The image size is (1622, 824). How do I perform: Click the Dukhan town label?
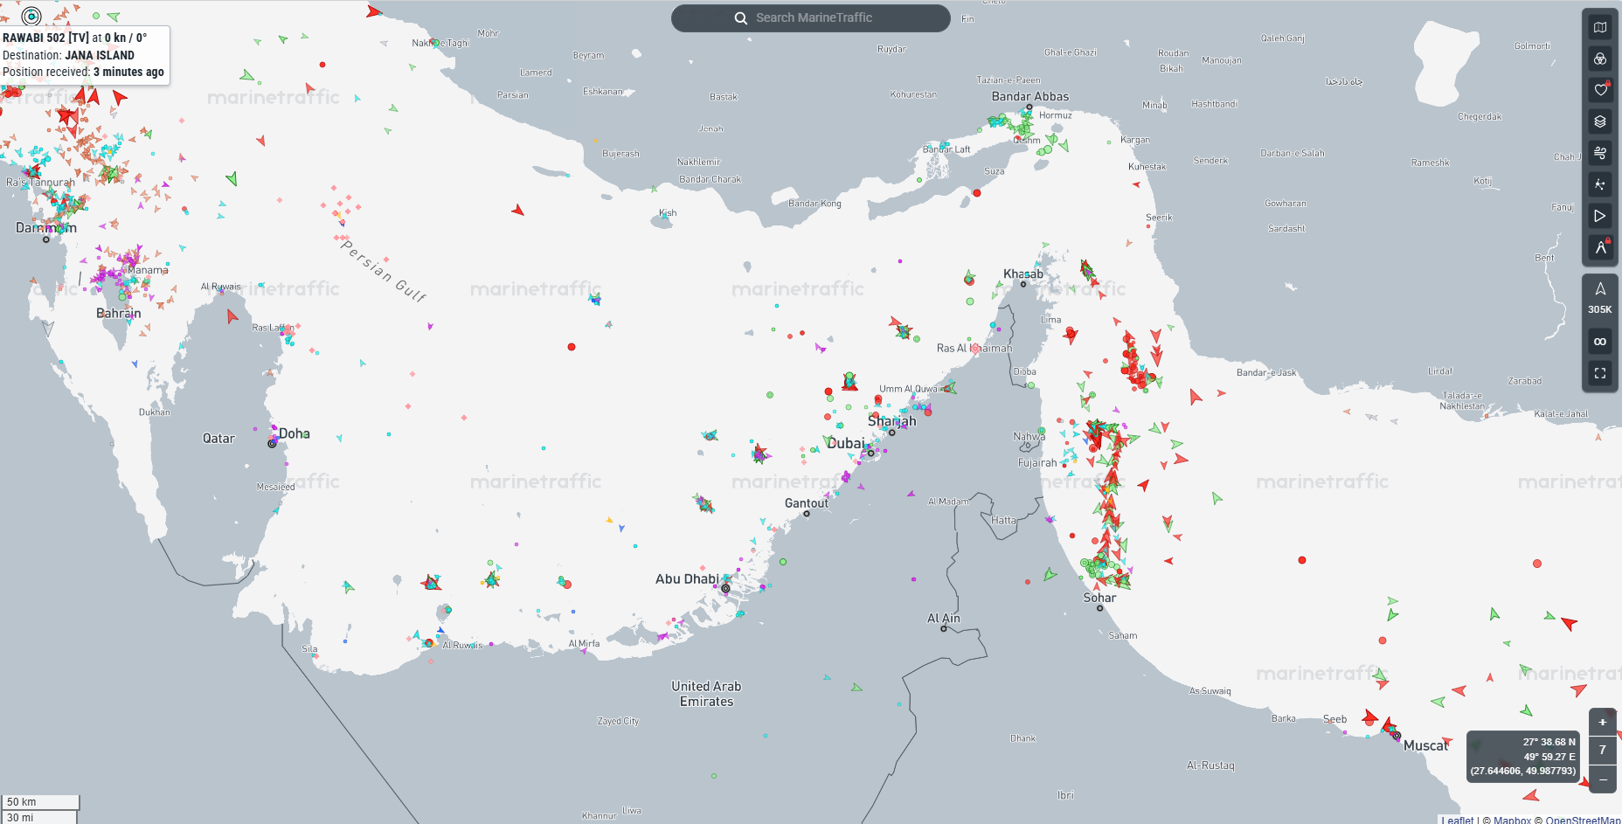155,412
